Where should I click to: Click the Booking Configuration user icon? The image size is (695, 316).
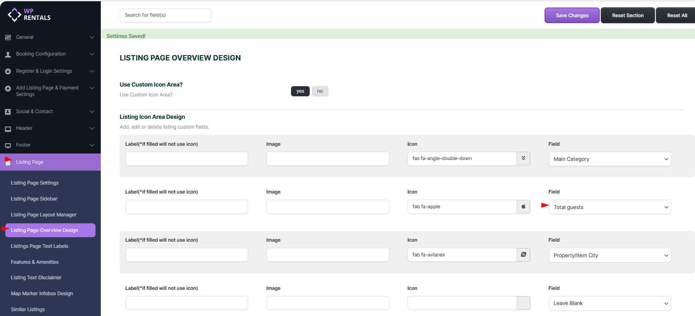click(x=8, y=54)
